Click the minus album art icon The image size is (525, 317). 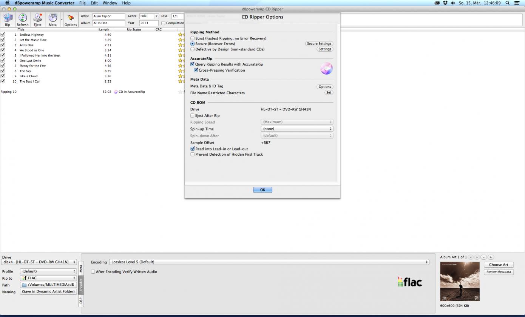483,257
